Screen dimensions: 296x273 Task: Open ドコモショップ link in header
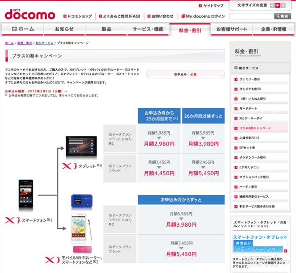click(79, 16)
